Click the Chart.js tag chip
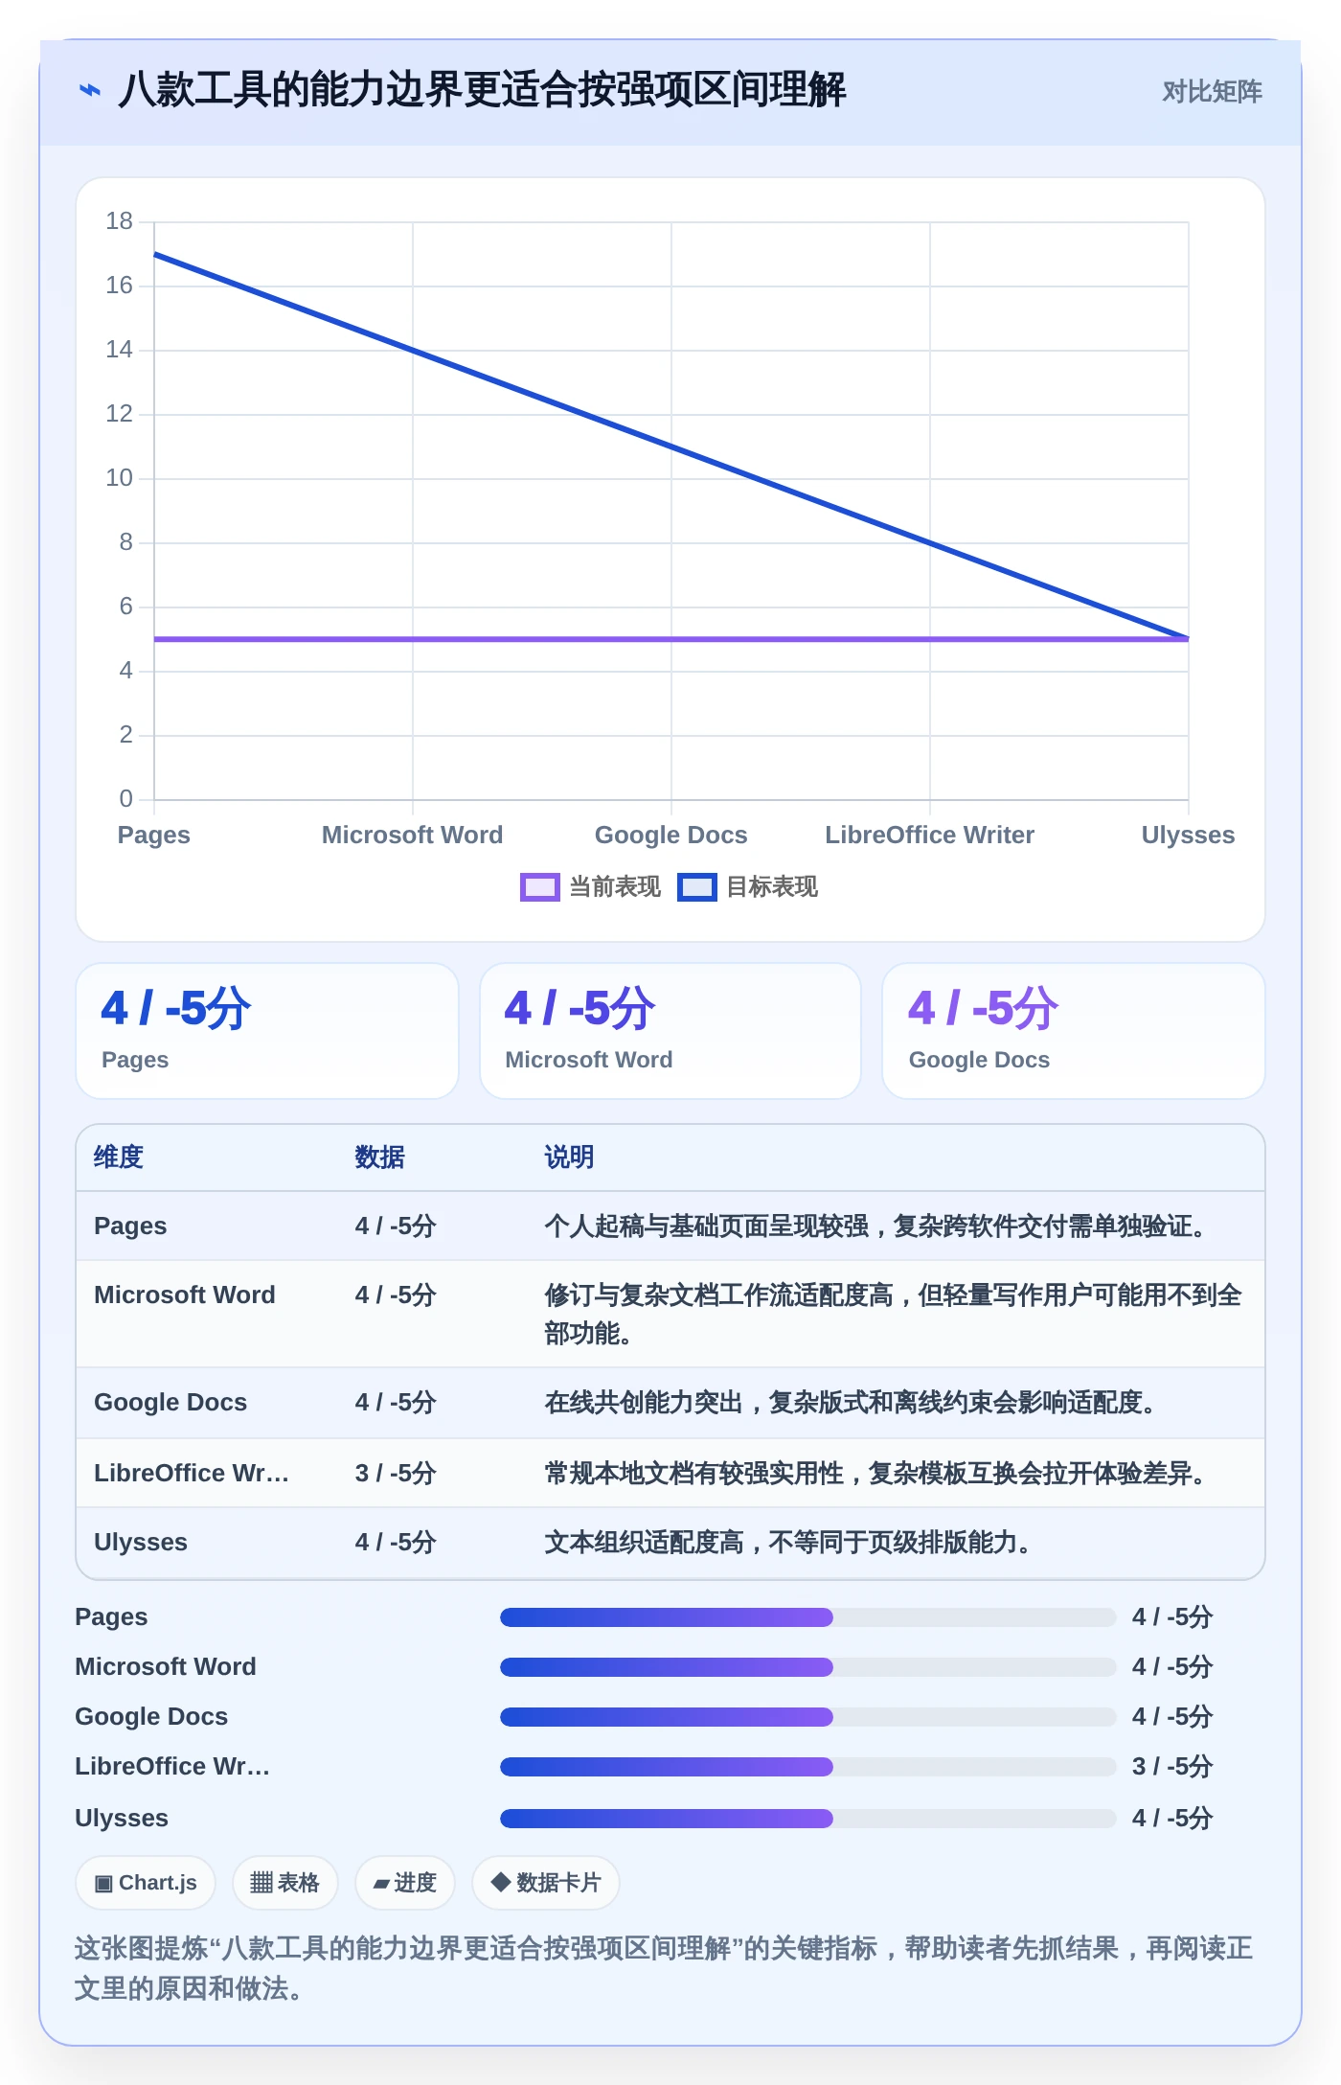 (146, 1883)
